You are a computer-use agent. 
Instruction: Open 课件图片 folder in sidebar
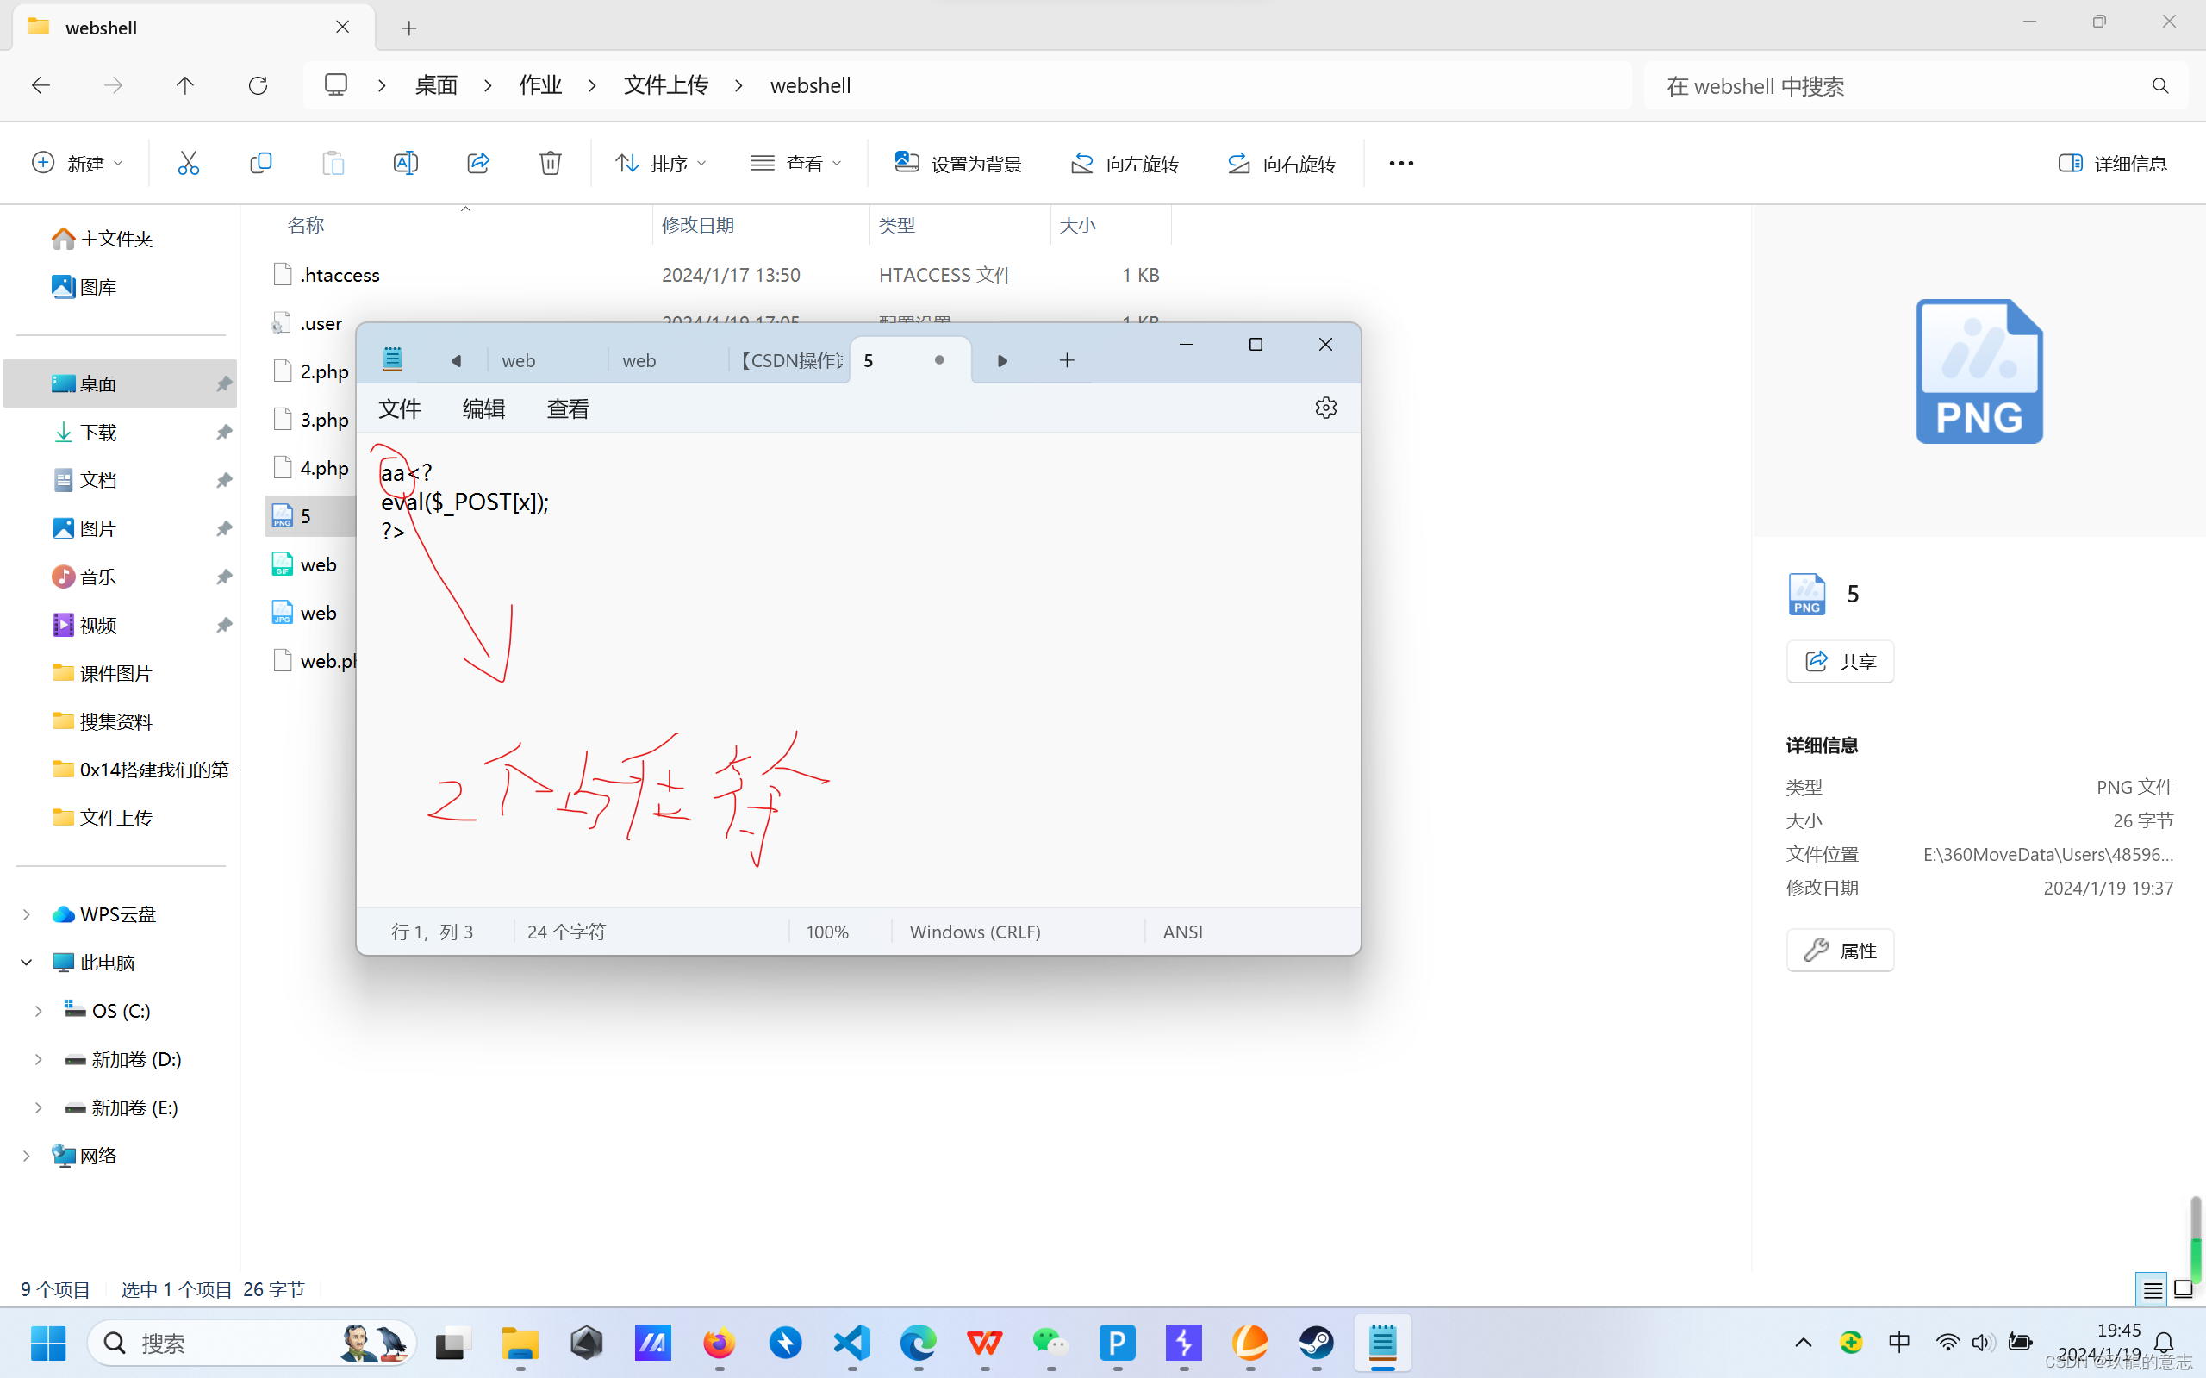tap(103, 674)
